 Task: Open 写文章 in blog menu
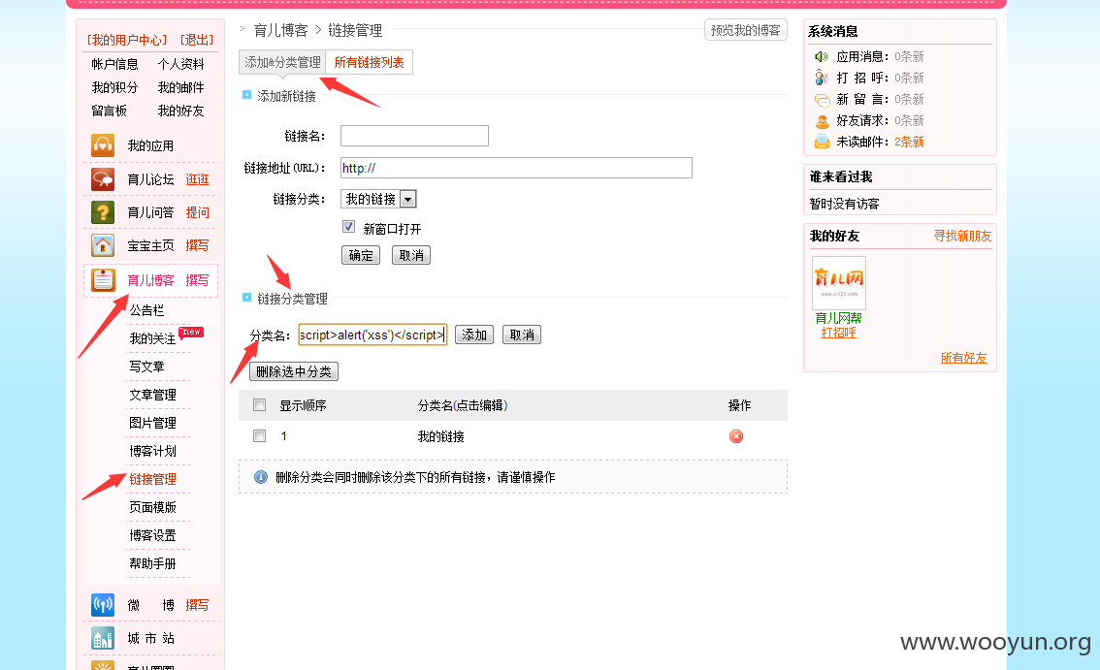point(146,367)
